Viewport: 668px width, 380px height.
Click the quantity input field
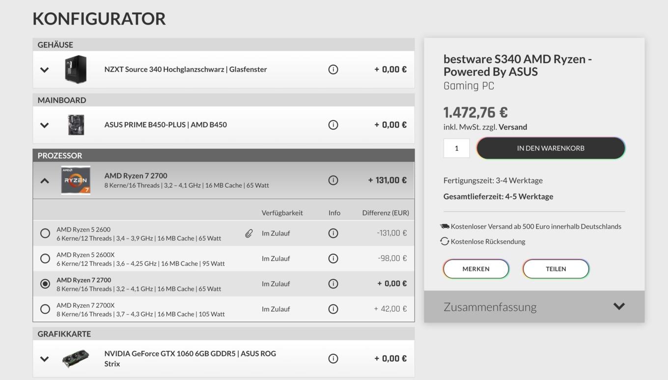[456, 148]
